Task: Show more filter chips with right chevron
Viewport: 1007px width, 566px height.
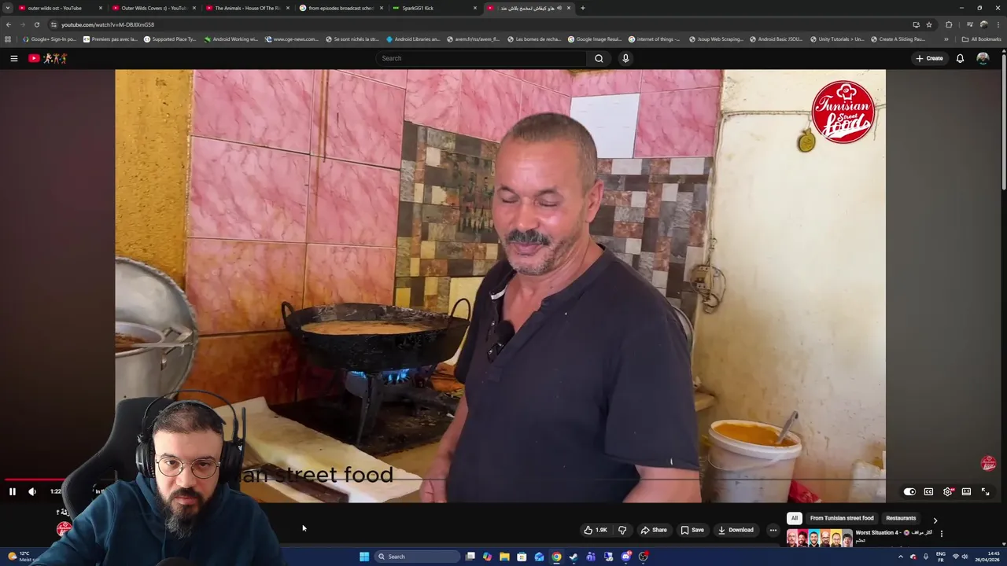Action: click(935, 520)
